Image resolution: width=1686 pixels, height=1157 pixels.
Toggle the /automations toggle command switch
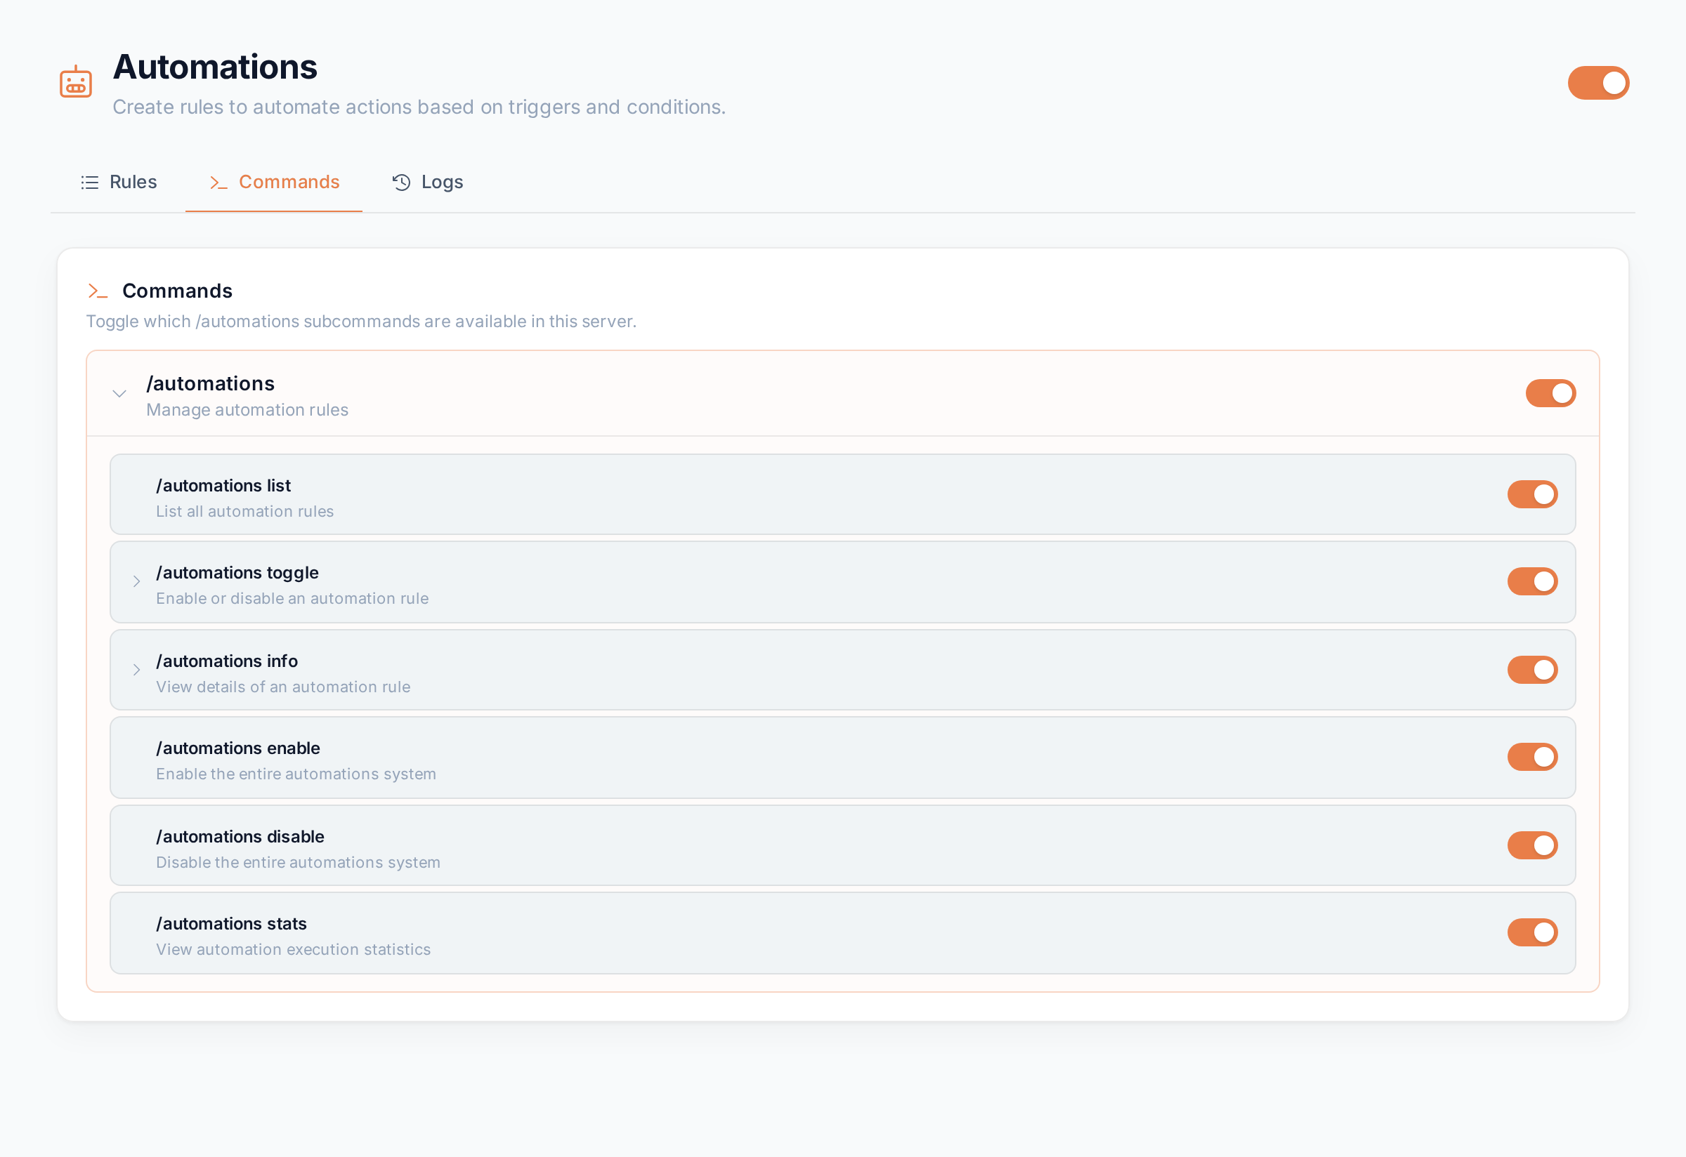pyautogui.click(x=1532, y=581)
